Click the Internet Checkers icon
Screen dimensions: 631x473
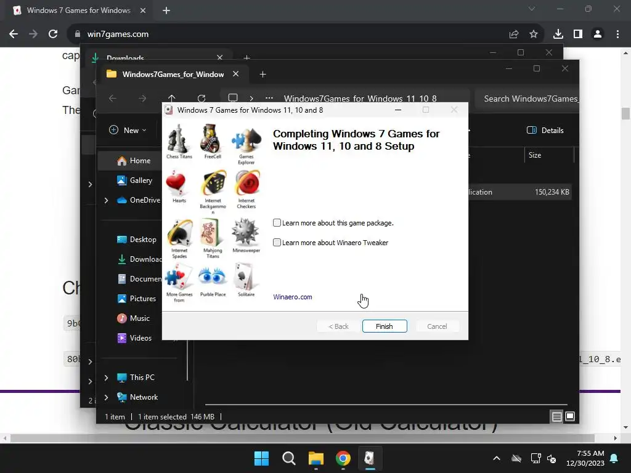click(x=246, y=184)
